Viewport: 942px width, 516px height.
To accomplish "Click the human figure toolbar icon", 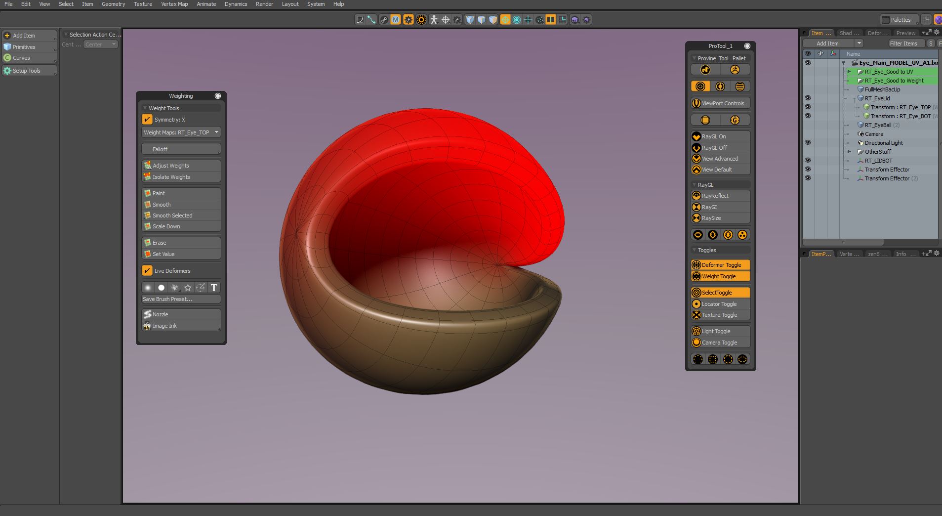I will 434,20.
